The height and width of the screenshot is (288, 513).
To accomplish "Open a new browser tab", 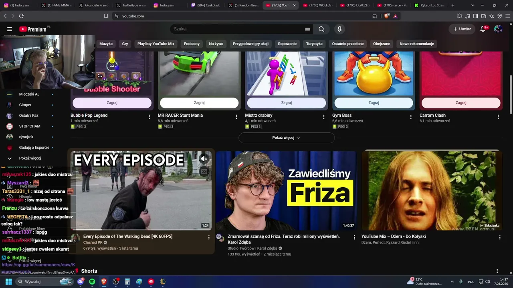I will point(453,5).
